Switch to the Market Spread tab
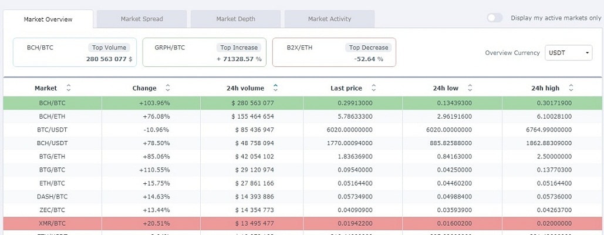This screenshot has height=235, width=604. tap(141, 19)
